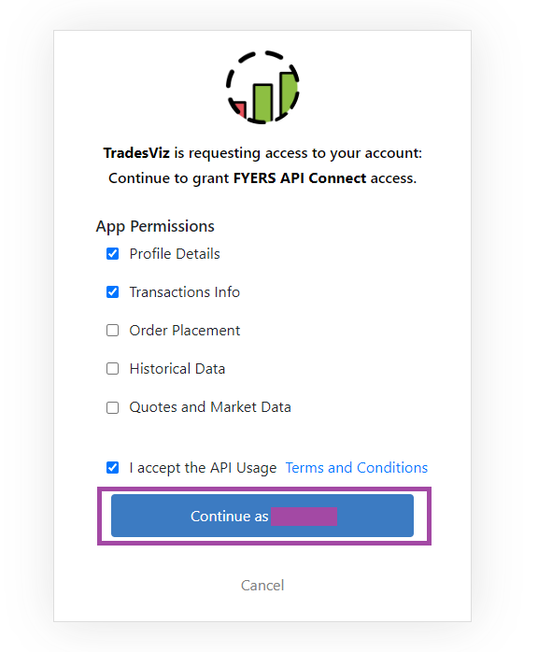Enable the Order Placement permission checkbox
Screen dimensions: 538x652
click(112, 330)
